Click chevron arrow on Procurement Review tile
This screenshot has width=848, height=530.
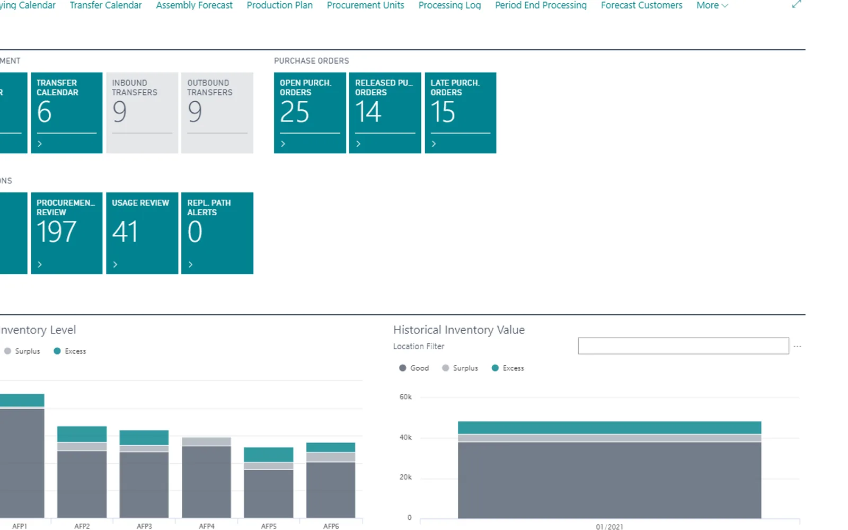40,264
